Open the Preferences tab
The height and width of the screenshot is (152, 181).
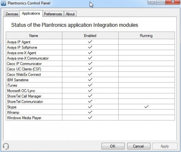pyautogui.click(x=53, y=14)
